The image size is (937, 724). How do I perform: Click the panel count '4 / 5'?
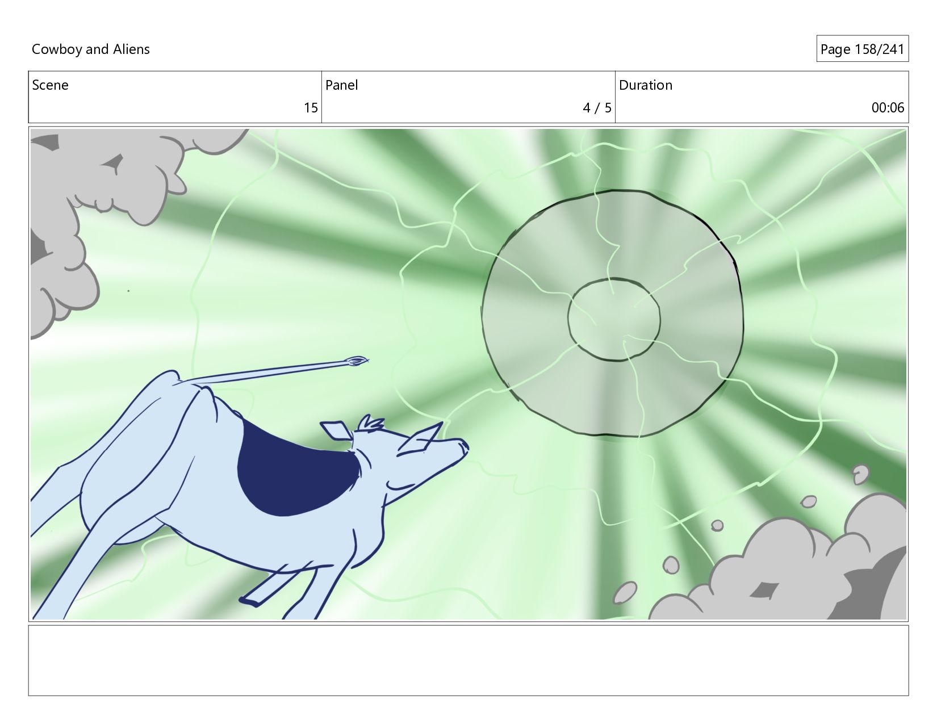pos(597,108)
